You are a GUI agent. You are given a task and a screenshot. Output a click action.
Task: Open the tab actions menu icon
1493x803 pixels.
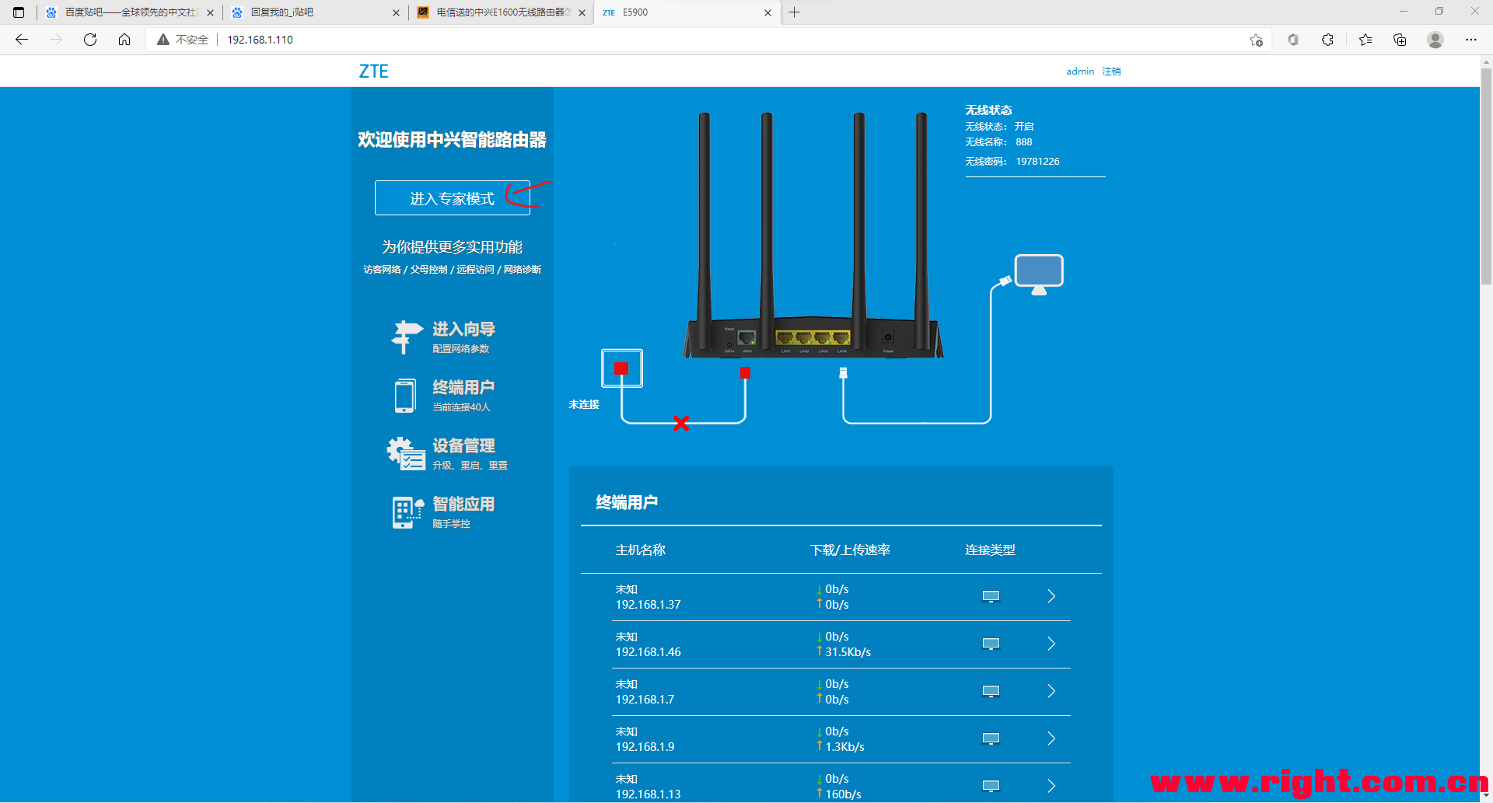point(19,12)
